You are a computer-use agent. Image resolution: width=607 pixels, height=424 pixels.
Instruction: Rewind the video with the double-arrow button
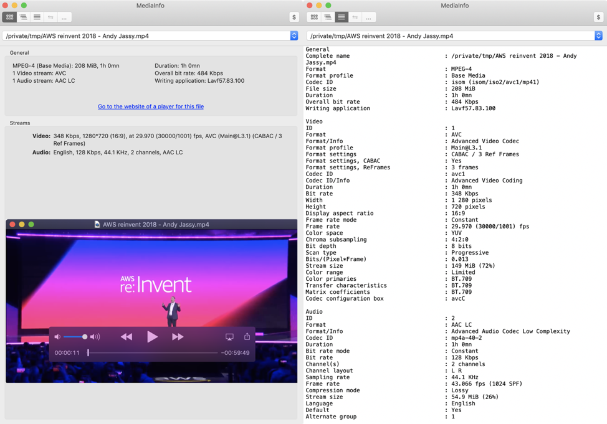coord(127,336)
